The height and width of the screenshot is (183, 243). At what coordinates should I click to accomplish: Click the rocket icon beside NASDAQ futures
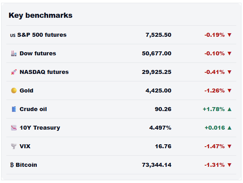click(x=14, y=72)
